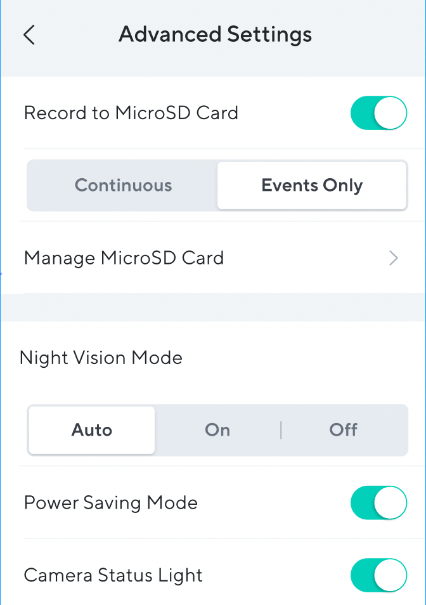Turn Night Vision Mode On
Screen dimensions: 426x605
(x=217, y=430)
